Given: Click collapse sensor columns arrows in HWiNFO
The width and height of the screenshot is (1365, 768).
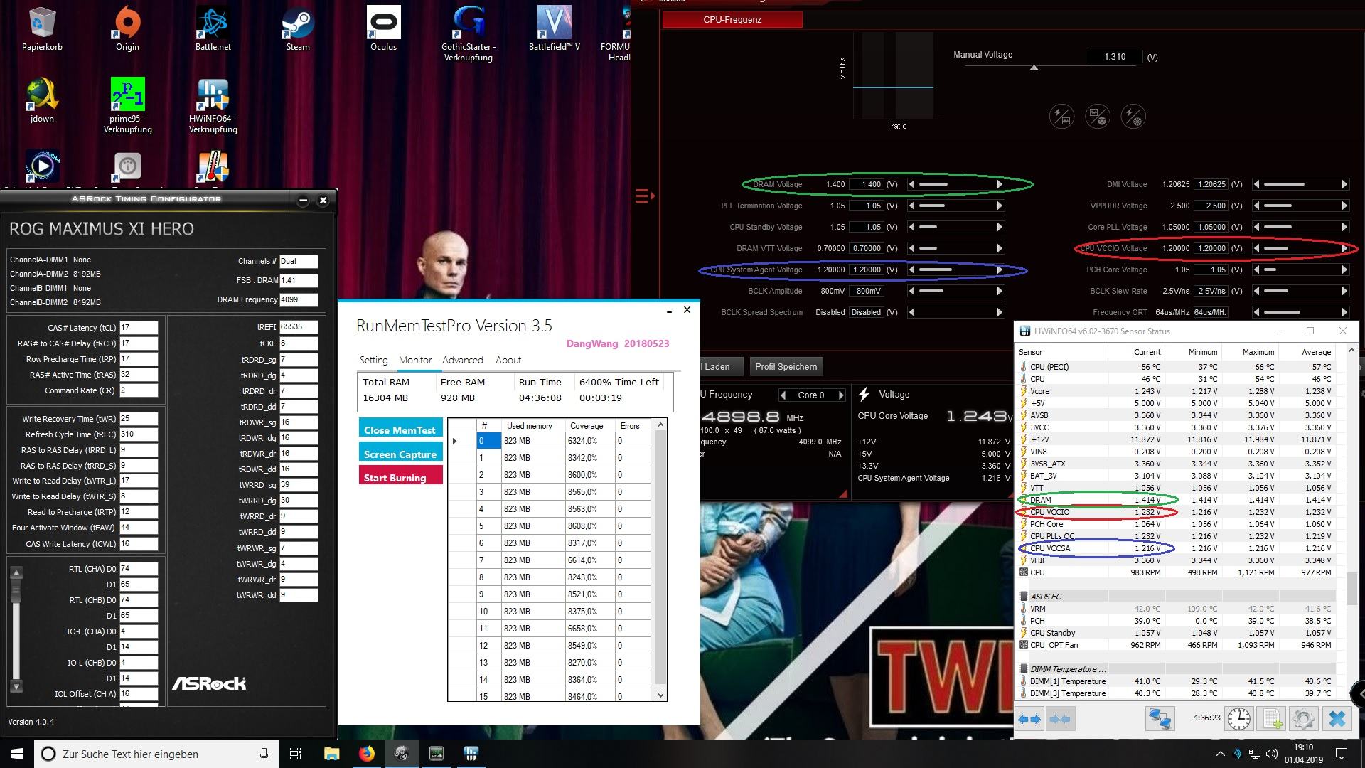Looking at the screenshot, I should point(1060,719).
